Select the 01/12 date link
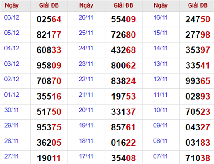This screenshot has width=214, height=164. (12, 95)
